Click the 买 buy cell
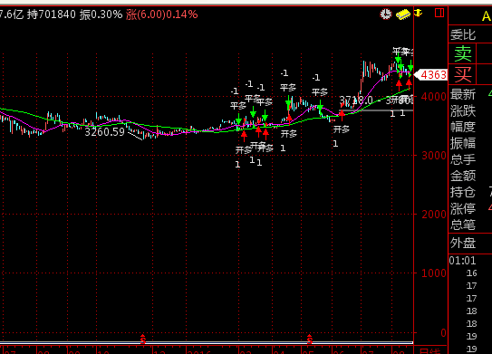The width and height of the screenshot is (492, 354). click(x=463, y=74)
